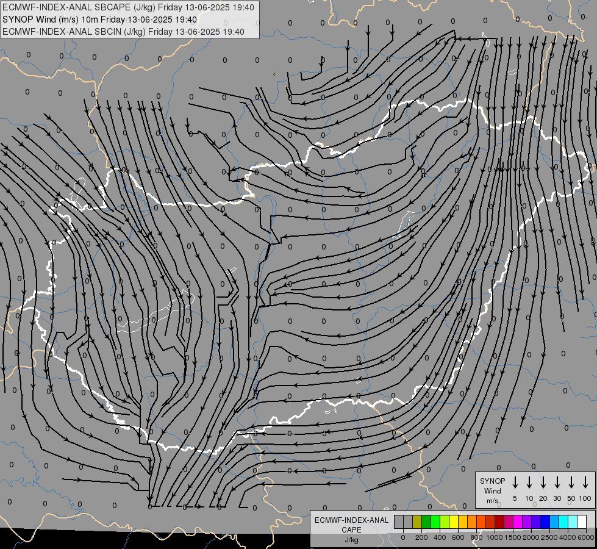This screenshot has width=597, height=549.
Task: Click the wind legend value 5
Action: (515, 498)
